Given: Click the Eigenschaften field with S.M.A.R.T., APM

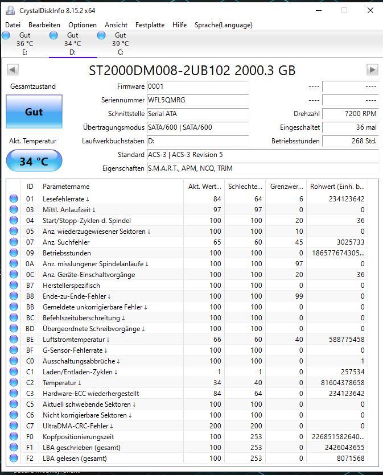Looking at the screenshot, I should point(263,168).
